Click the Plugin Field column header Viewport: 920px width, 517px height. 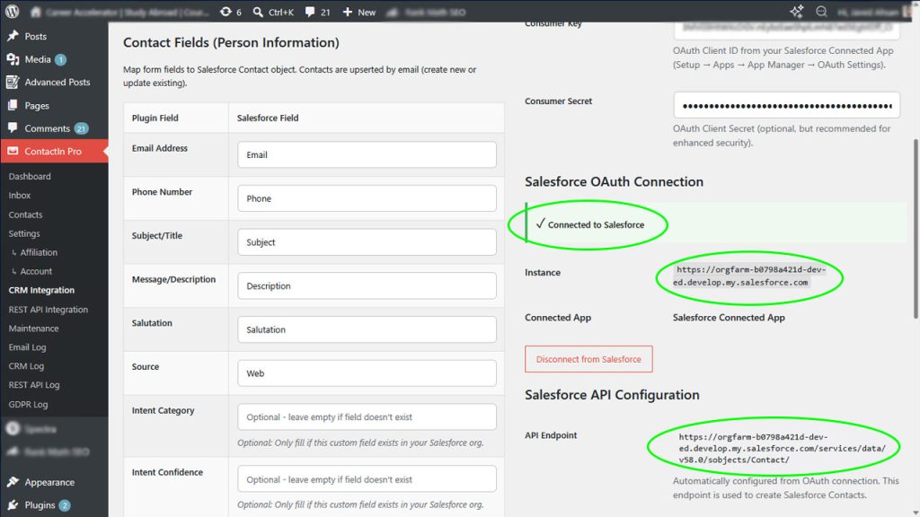pyautogui.click(x=155, y=118)
